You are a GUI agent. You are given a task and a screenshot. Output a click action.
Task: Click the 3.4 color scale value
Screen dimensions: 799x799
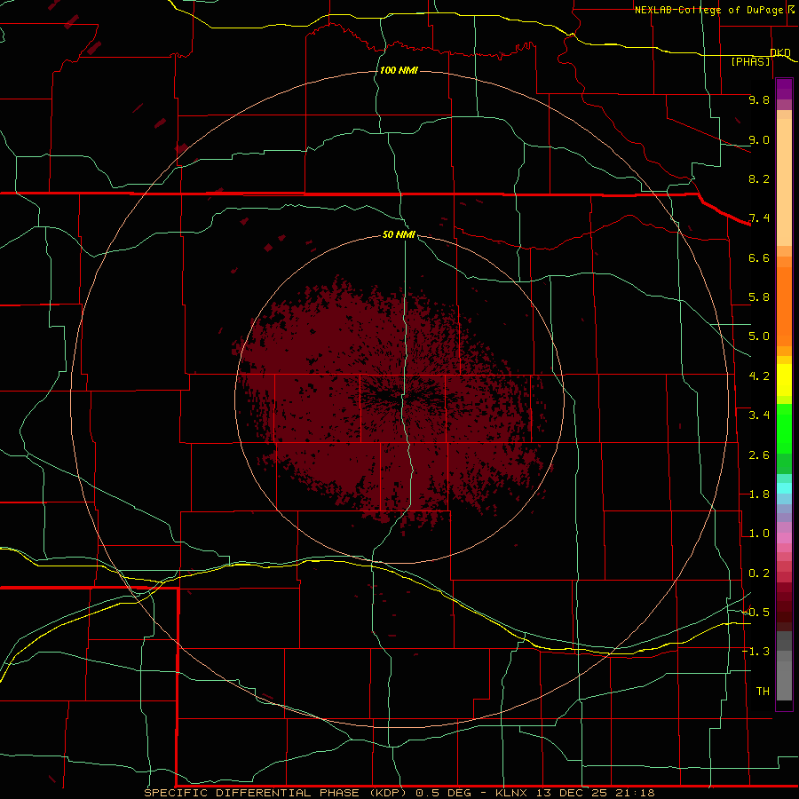tap(759, 415)
